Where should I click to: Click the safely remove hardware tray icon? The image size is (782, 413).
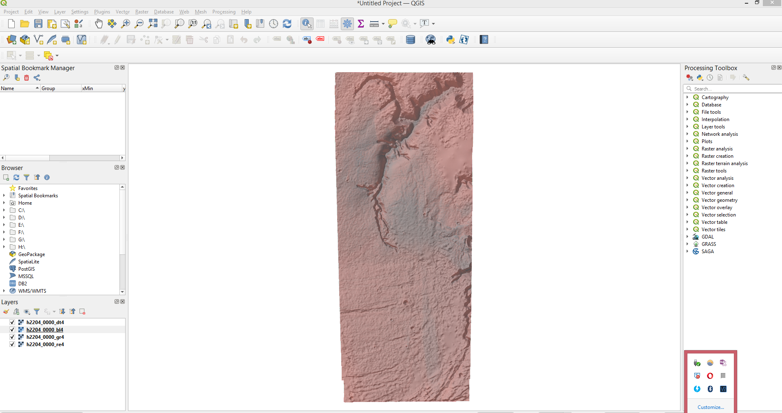tap(697, 363)
